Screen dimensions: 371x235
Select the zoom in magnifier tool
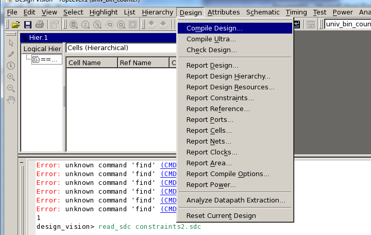11,77
